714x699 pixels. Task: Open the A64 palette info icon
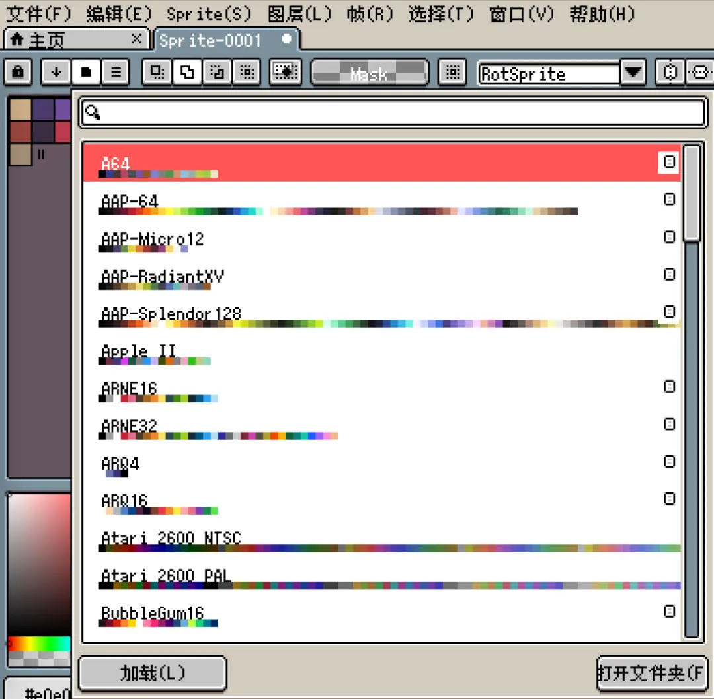[x=669, y=162]
